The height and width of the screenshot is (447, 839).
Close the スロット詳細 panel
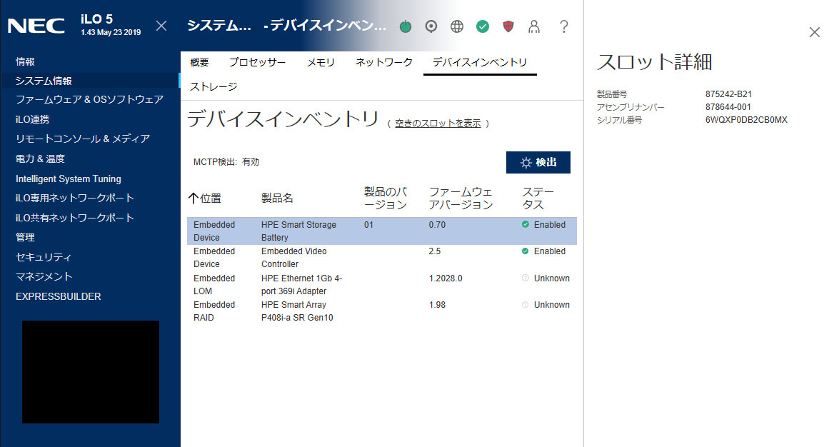pos(815,32)
